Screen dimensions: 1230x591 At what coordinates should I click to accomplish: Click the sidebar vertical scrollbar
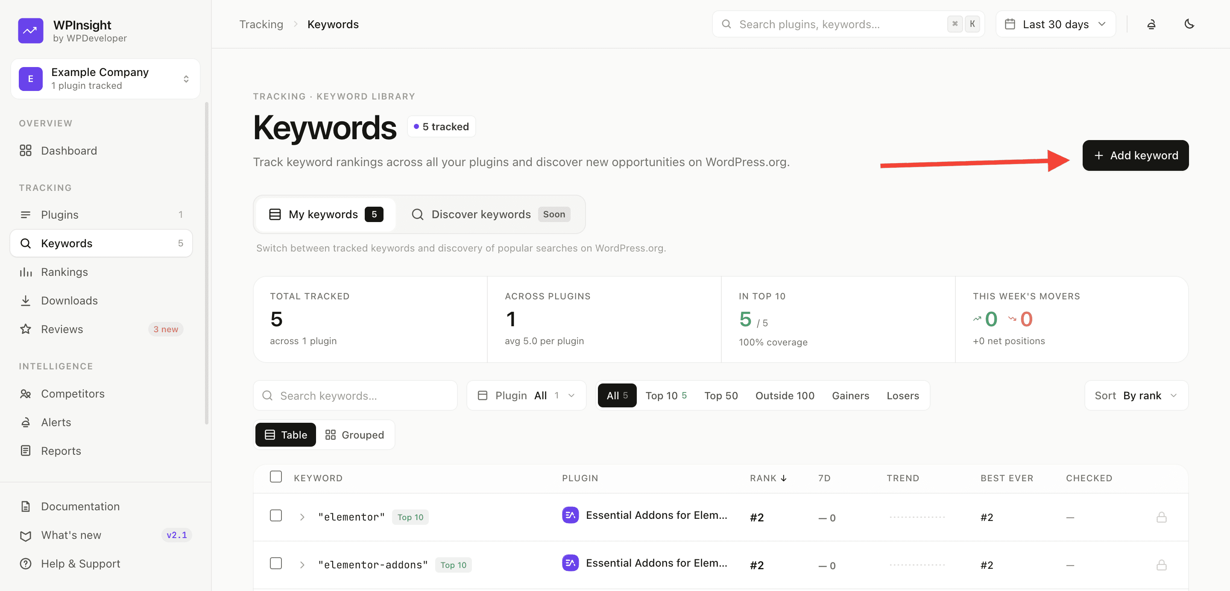coord(207,263)
